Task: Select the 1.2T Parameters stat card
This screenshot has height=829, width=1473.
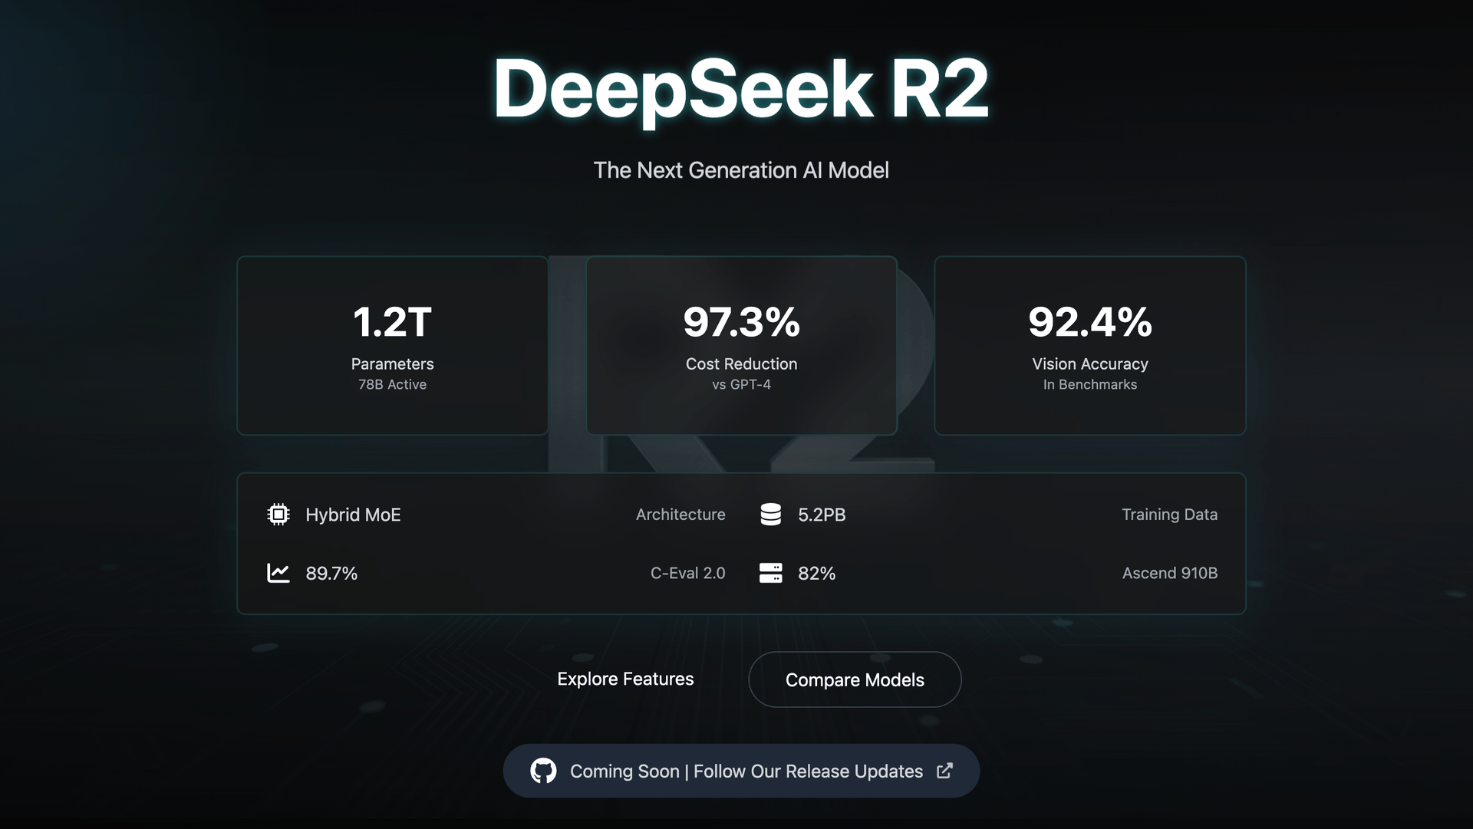Action: point(392,346)
